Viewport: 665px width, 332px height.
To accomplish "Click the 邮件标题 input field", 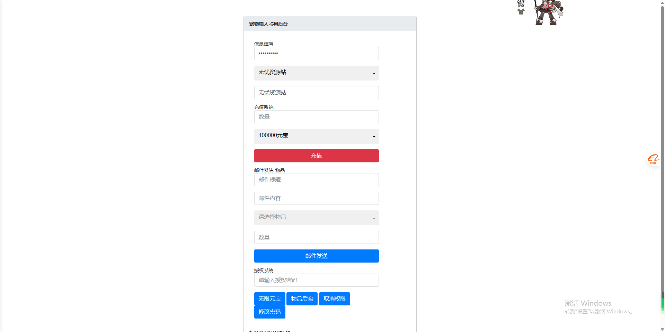I will click(x=316, y=180).
